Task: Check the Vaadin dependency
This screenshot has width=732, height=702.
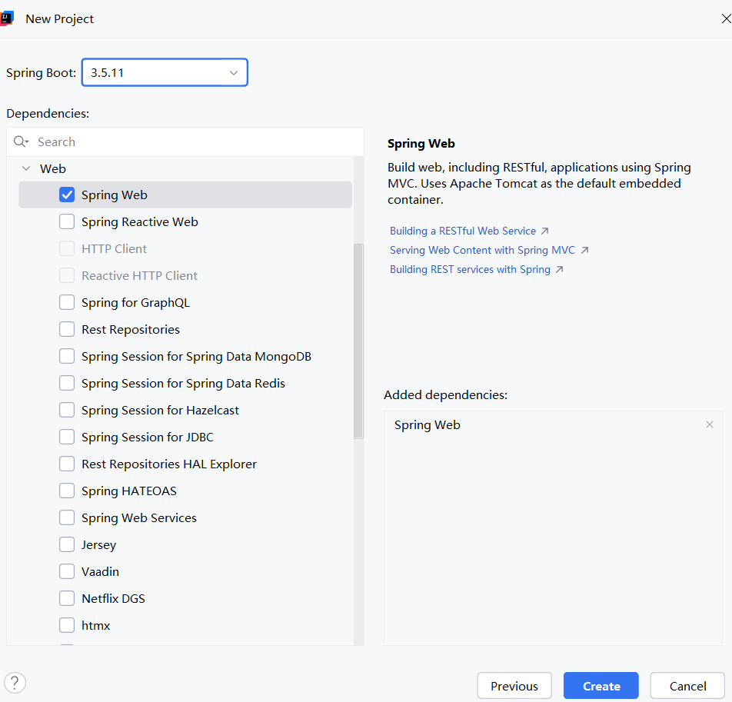Action: 67,572
